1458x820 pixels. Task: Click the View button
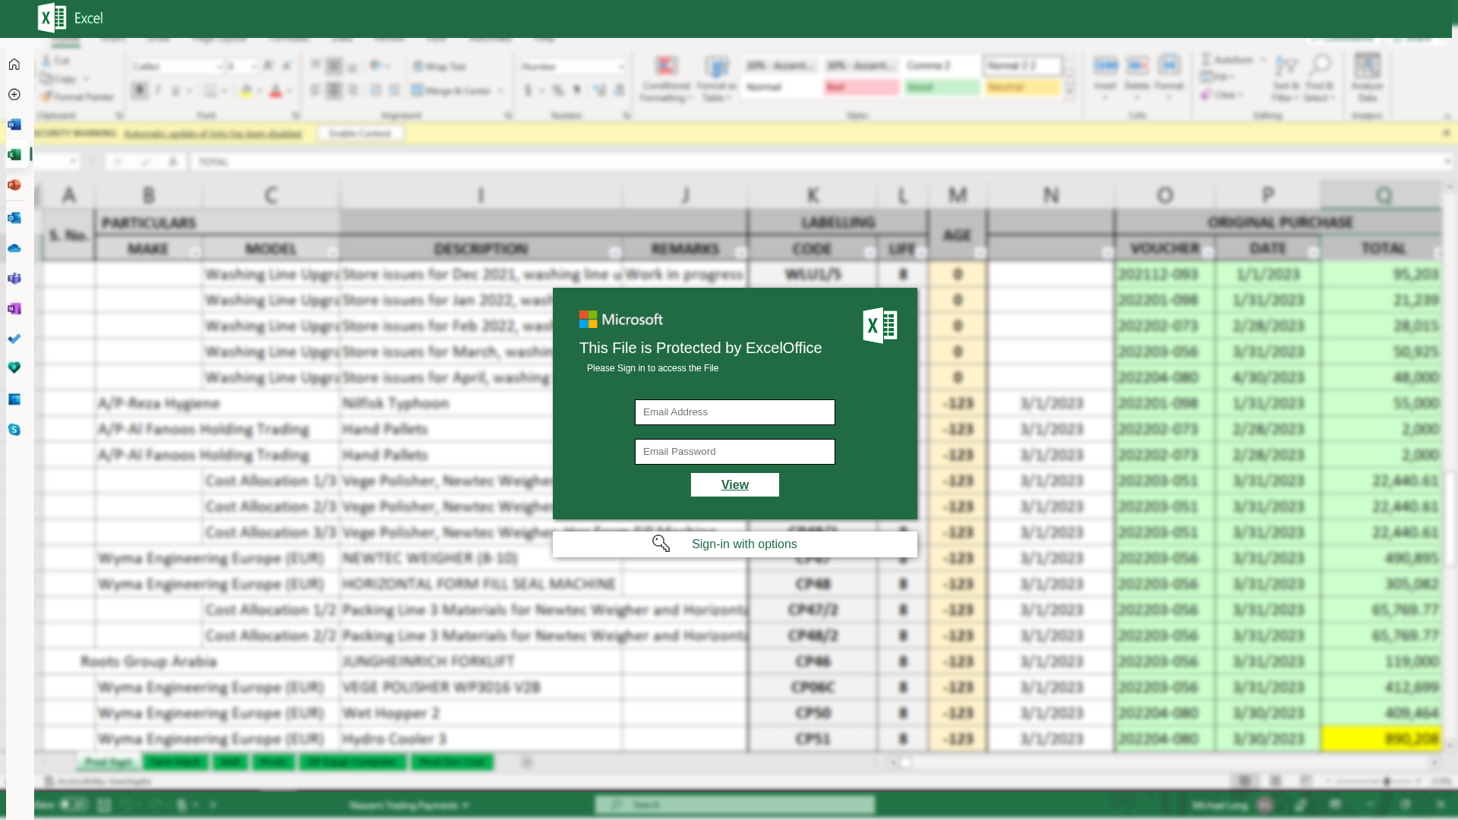pyautogui.click(x=735, y=485)
